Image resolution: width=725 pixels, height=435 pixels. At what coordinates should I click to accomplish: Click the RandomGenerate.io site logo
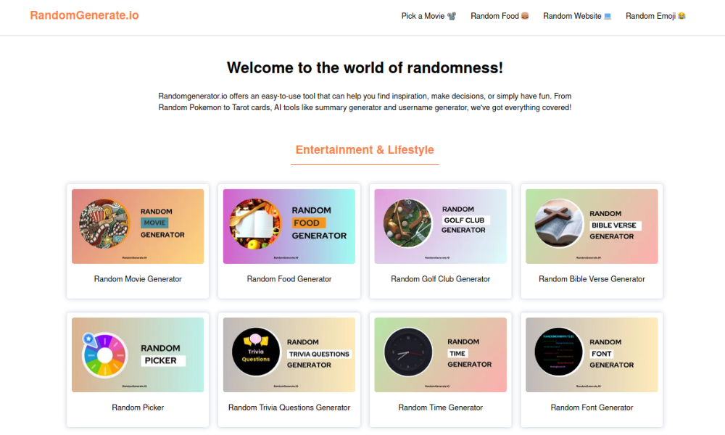(x=84, y=15)
